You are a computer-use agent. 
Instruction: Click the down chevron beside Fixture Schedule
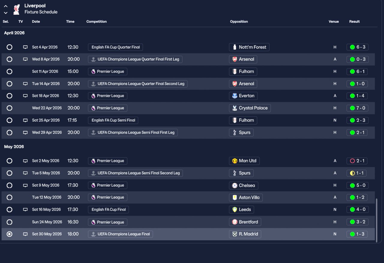6,13
